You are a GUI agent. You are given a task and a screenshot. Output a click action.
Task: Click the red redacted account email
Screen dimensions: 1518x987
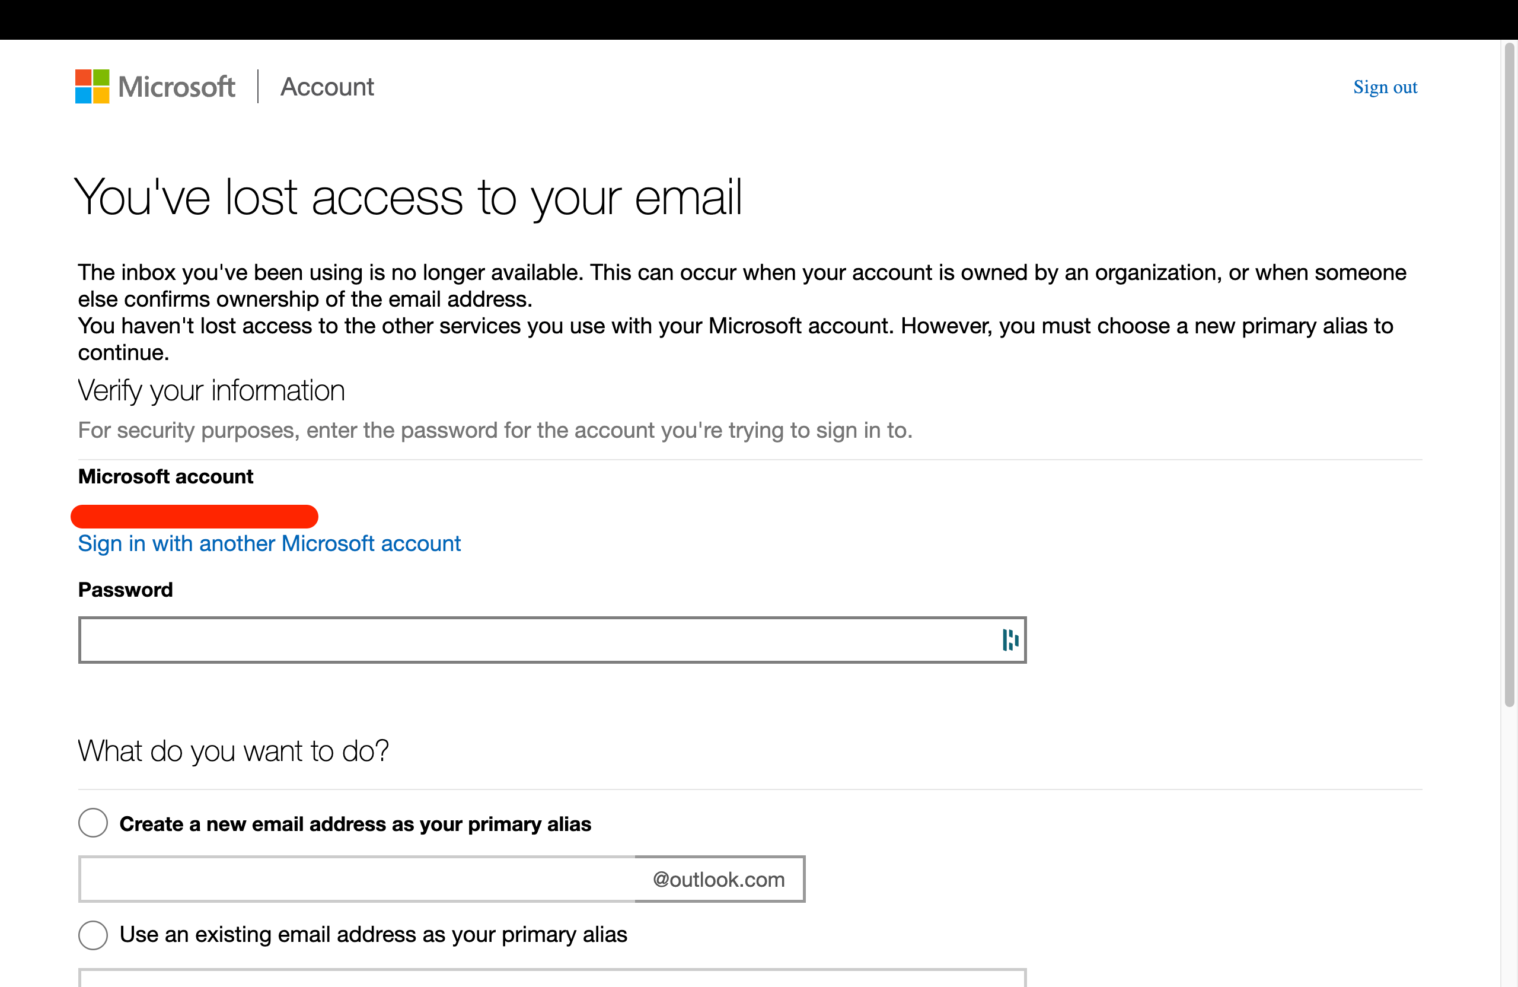coord(194,516)
